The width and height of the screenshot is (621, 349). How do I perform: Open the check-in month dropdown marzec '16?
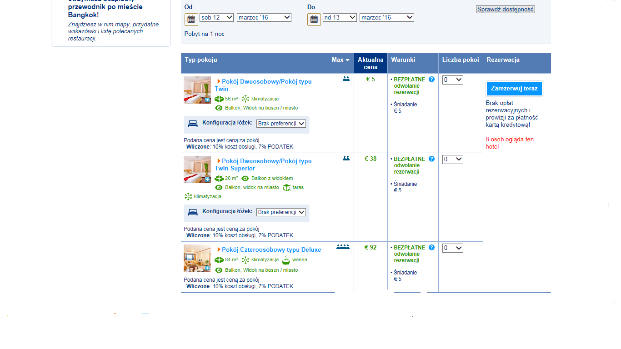point(264,17)
